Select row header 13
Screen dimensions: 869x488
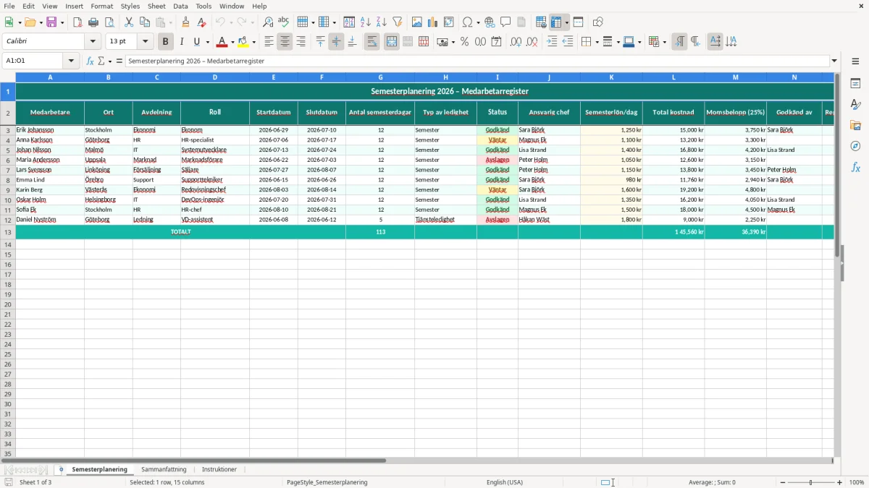coord(8,232)
